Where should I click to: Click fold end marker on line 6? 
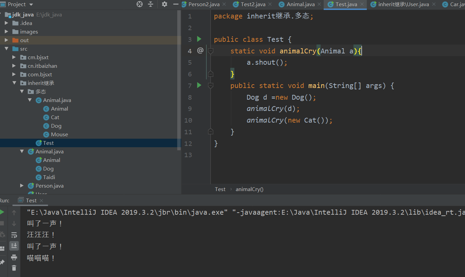(210, 74)
